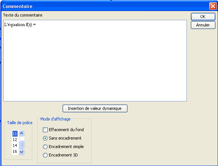The image size is (218, 166).
Task: Close the Commentaire dialog with the X
Action: (213, 6)
